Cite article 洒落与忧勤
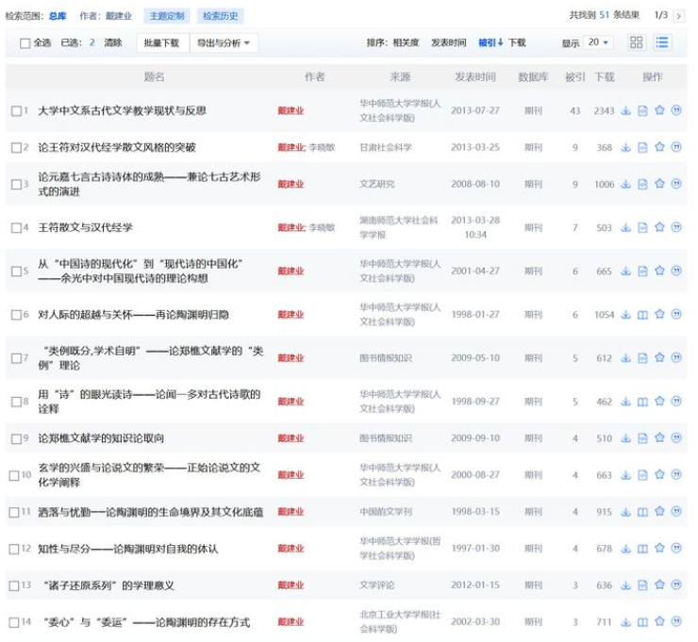This screenshot has height=642, width=698. 676,512
